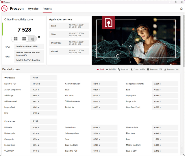Click the Procyon title bar app icon

(x=2, y=2)
